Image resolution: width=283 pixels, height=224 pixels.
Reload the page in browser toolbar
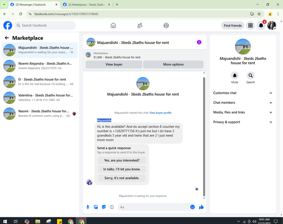20,14
